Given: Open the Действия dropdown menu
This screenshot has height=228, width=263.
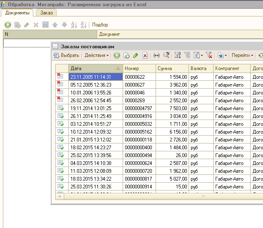Looking at the screenshot, I should pyautogui.click(x=97, y=55).
